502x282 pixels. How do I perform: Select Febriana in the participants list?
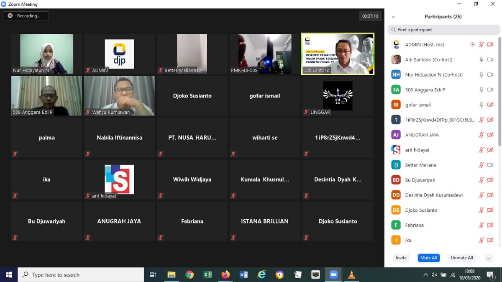coord(414,226)
